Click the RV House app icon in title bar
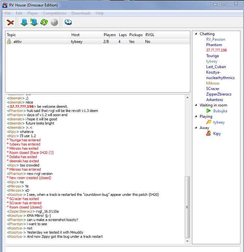Image resolution: width=244 pixels, height=252 pixels. (x=5, y=5)
